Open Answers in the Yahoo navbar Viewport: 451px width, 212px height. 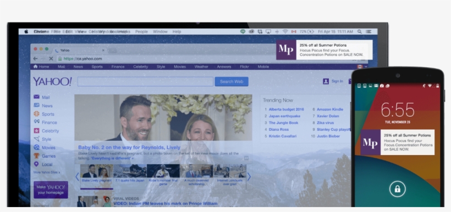pos(224,66)
